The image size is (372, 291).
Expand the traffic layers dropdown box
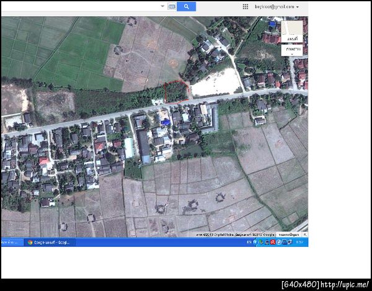[x=292, y=50]
